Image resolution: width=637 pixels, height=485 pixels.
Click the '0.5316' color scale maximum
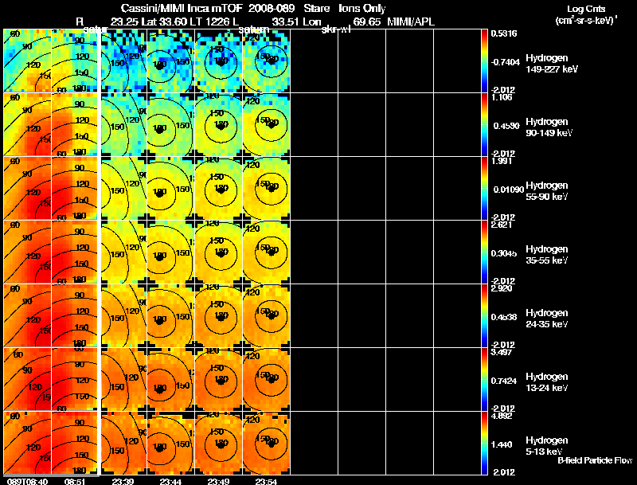click(x=504, y=33)
